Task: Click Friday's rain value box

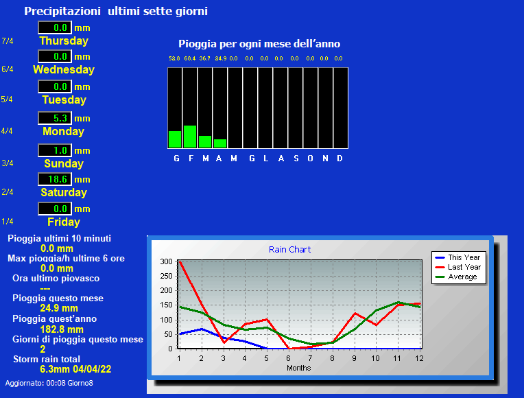Action: pos(55,209)
